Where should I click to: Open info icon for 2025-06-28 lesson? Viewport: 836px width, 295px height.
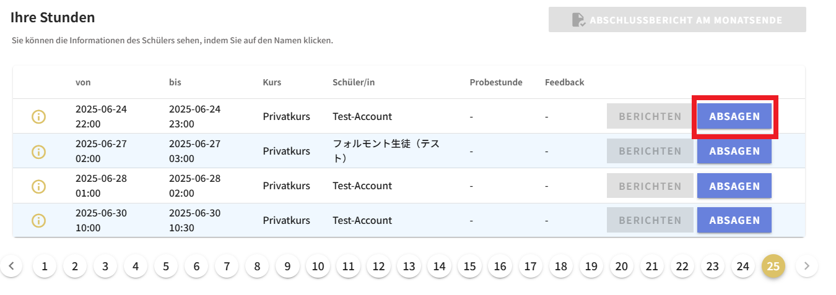(39, 186)
